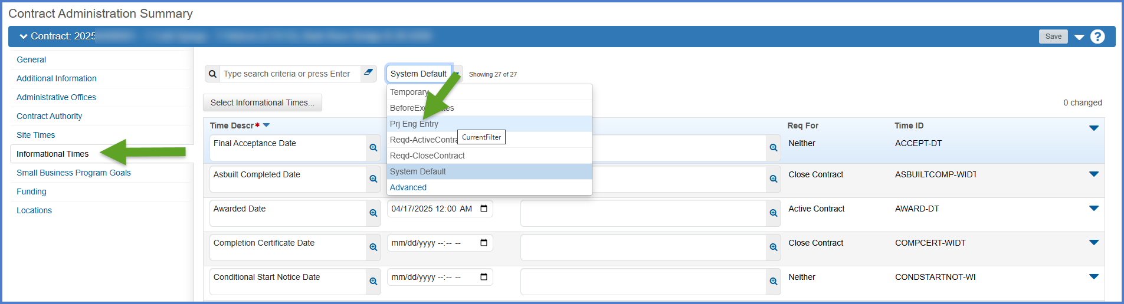Zoom Conditional Start Notice comments field

coord(773,282)
